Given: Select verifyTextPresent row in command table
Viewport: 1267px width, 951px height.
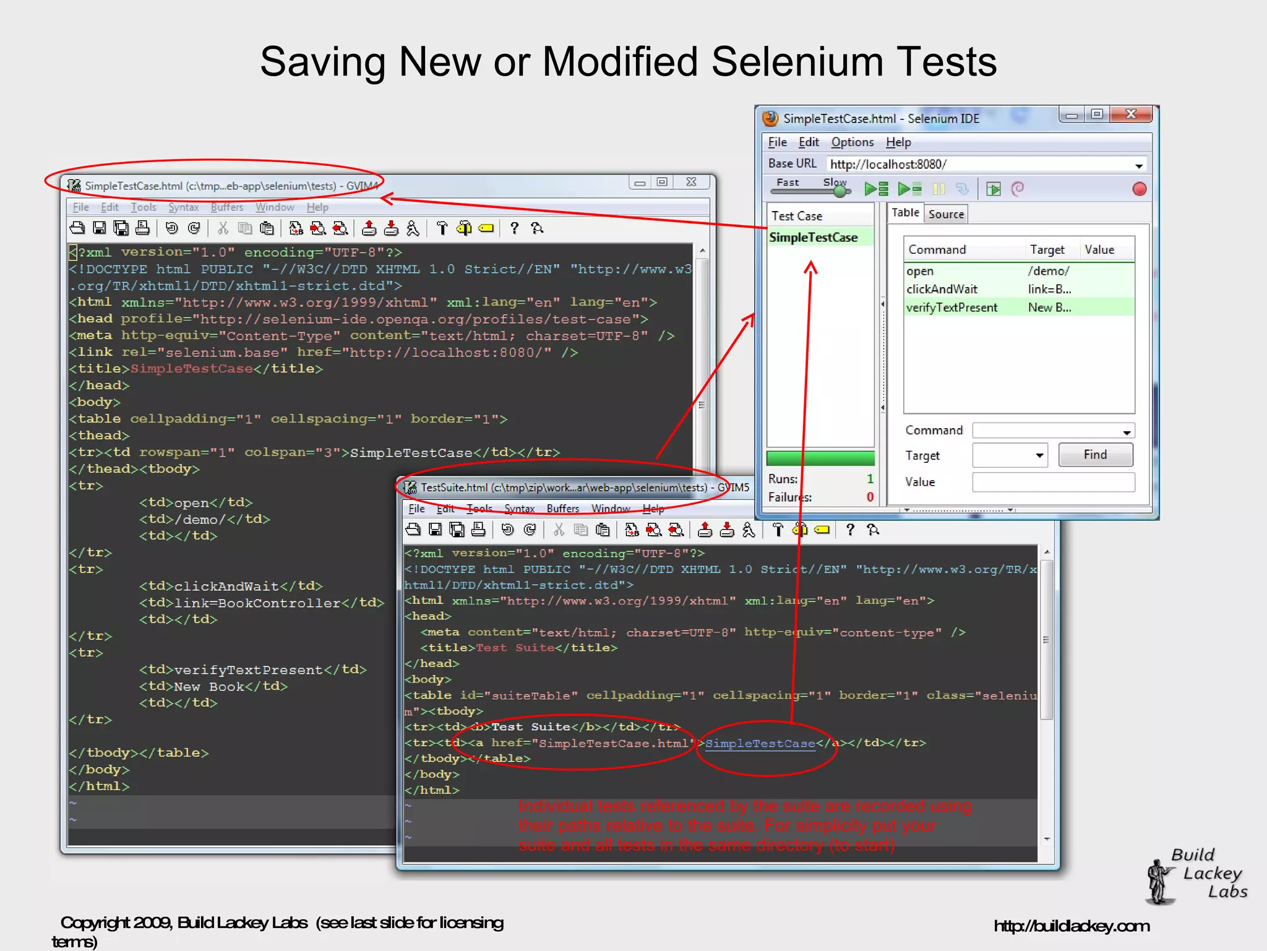Looking at the screenshot, I should pos(951,308).
